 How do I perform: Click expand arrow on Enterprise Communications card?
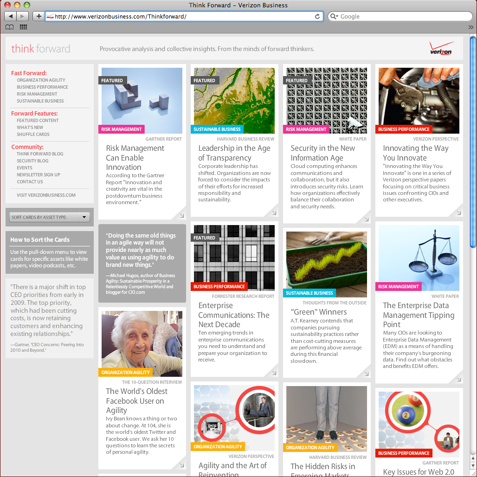[x=274, y=373]
